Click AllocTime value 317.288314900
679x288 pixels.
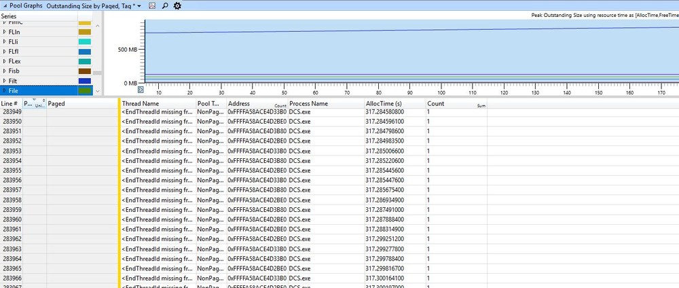[x=384, y=230]
